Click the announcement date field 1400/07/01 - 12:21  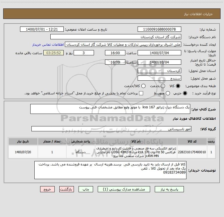click(42, 29)
